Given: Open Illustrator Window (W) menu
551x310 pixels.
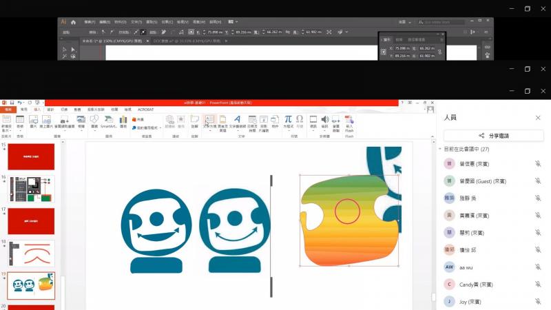Looking at the screenshot, I should click(198, 22).
